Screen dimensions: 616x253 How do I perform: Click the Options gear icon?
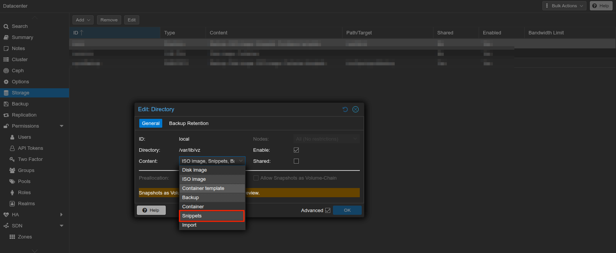(6, 82)
